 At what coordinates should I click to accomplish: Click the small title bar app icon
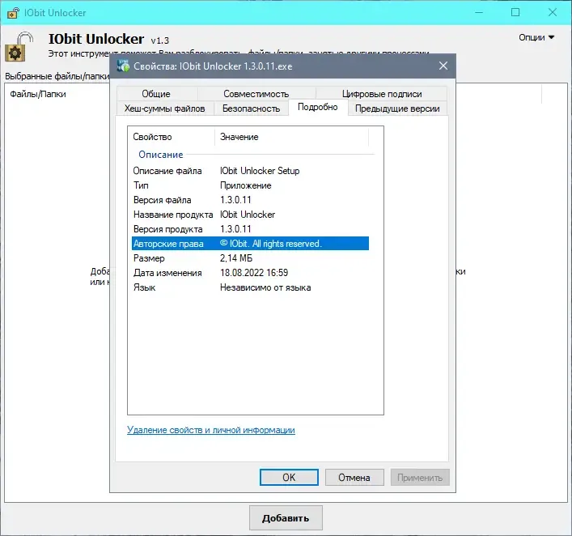click(13, 12)
